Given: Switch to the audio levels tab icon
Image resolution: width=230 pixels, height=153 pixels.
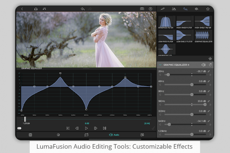Looking at the screenshot, I should coord(162,9).
